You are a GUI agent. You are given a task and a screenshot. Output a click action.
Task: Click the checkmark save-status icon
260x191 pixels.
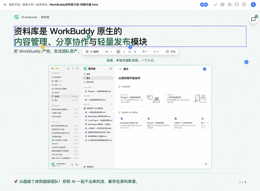tap(215, 5)
